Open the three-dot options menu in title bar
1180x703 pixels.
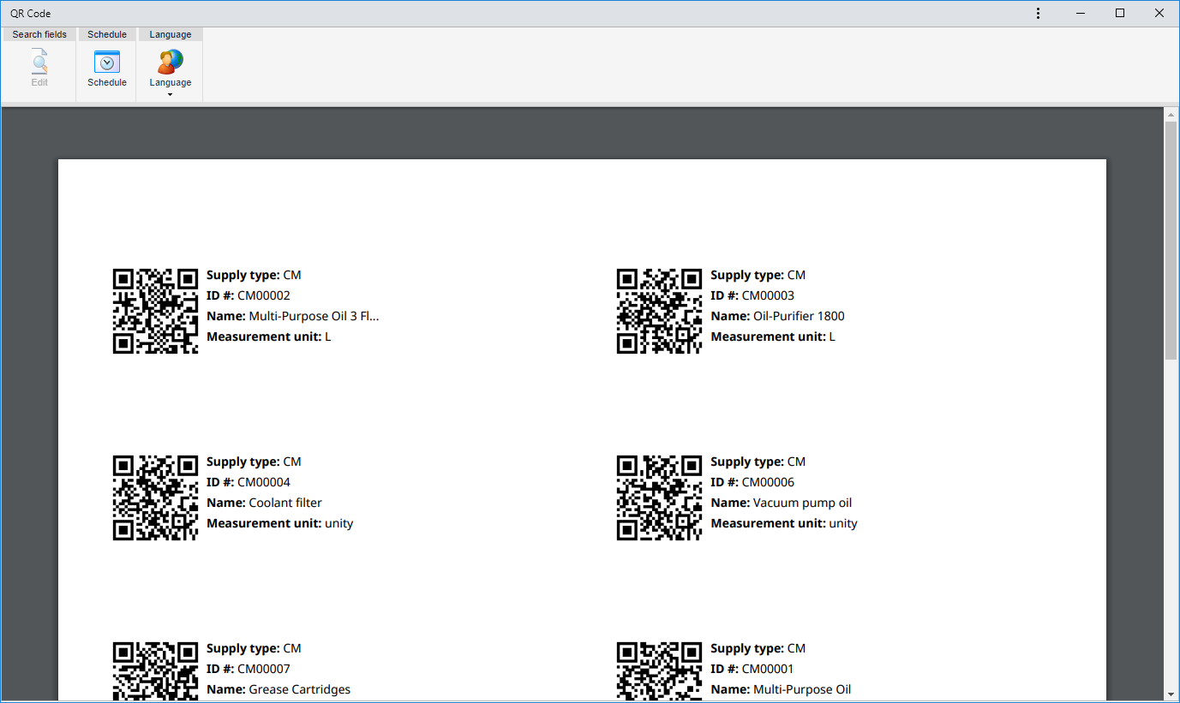coord(1038,13)
